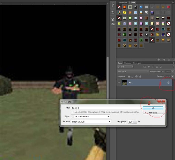Confirm new layer with OK button
This screenshot has height=160, width=175.
[x=153, y=108]
